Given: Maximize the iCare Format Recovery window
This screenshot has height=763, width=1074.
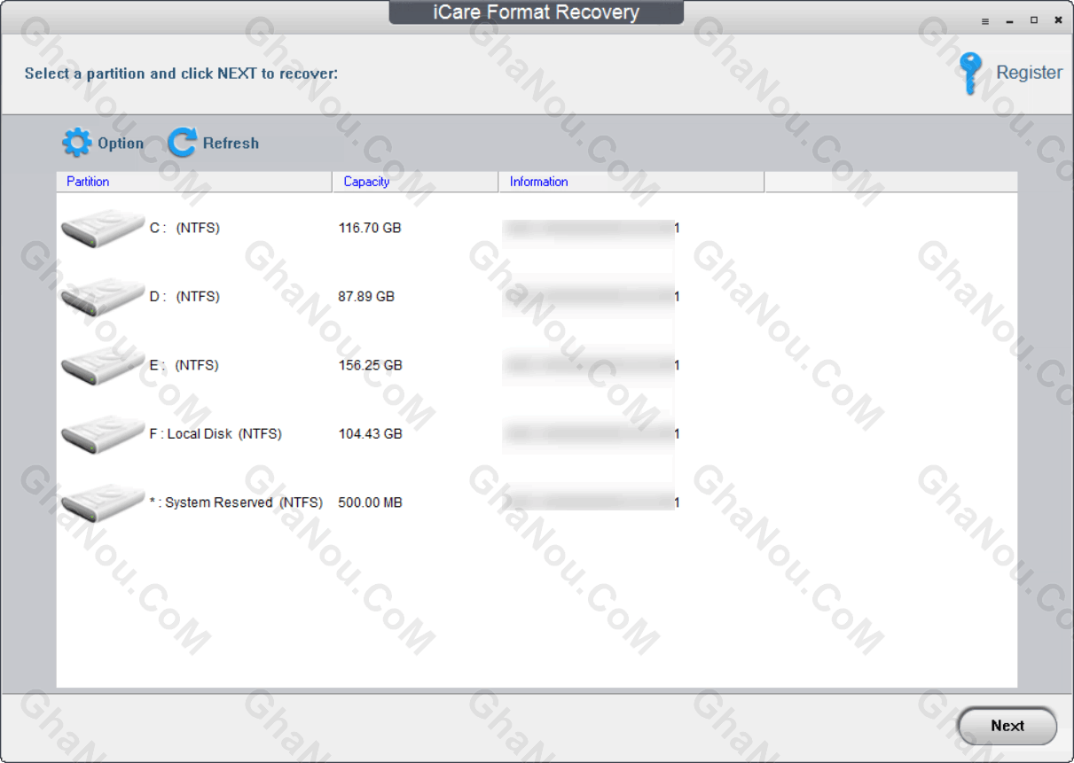Looking at the screenshot, I should 1034,20.
